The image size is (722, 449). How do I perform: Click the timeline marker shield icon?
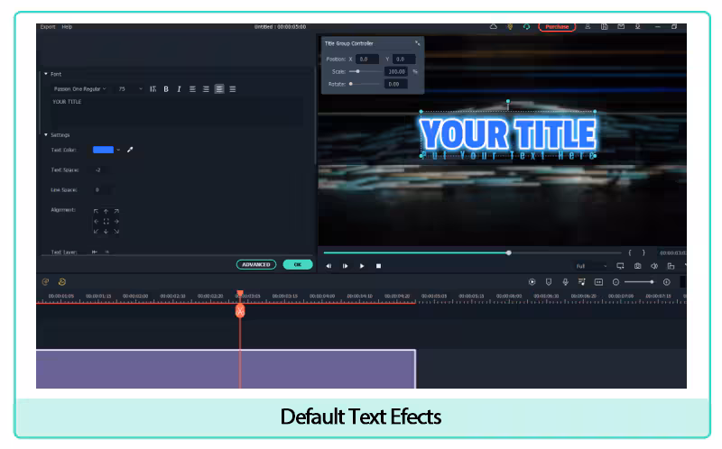pyautogui.click(x=549, y=282)
